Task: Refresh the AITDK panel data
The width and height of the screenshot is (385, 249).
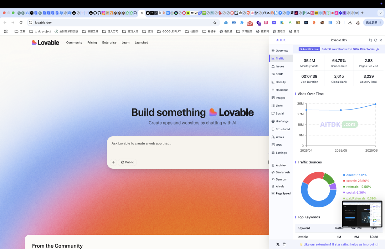Action: [376, 40]
